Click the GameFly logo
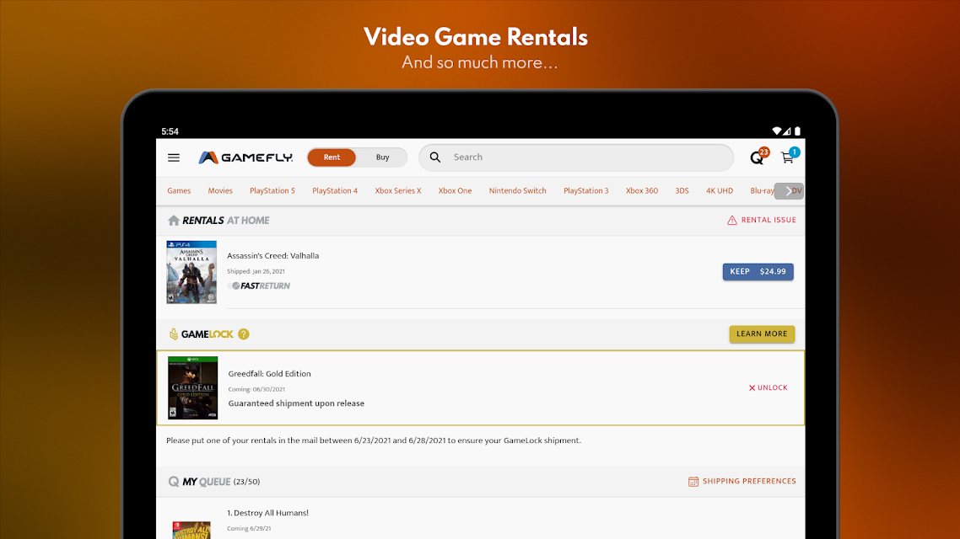Screen dimensions: 960x539 pyautogui.click(x=245, y=157)
